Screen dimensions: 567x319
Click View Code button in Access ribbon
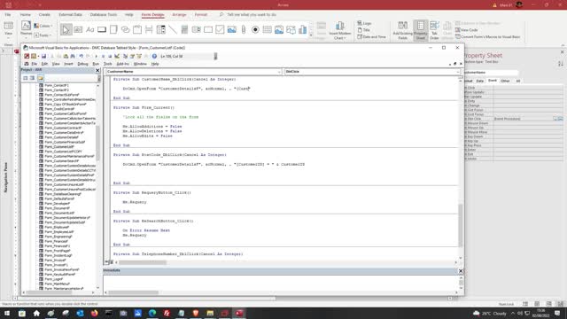point(467,30)
